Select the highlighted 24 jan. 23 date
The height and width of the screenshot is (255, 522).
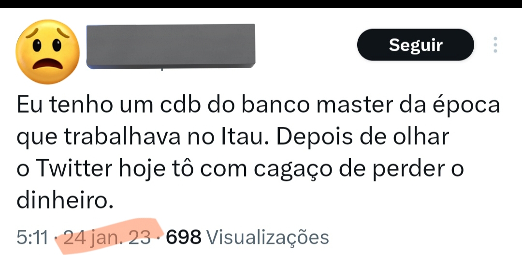coord(107,237)
